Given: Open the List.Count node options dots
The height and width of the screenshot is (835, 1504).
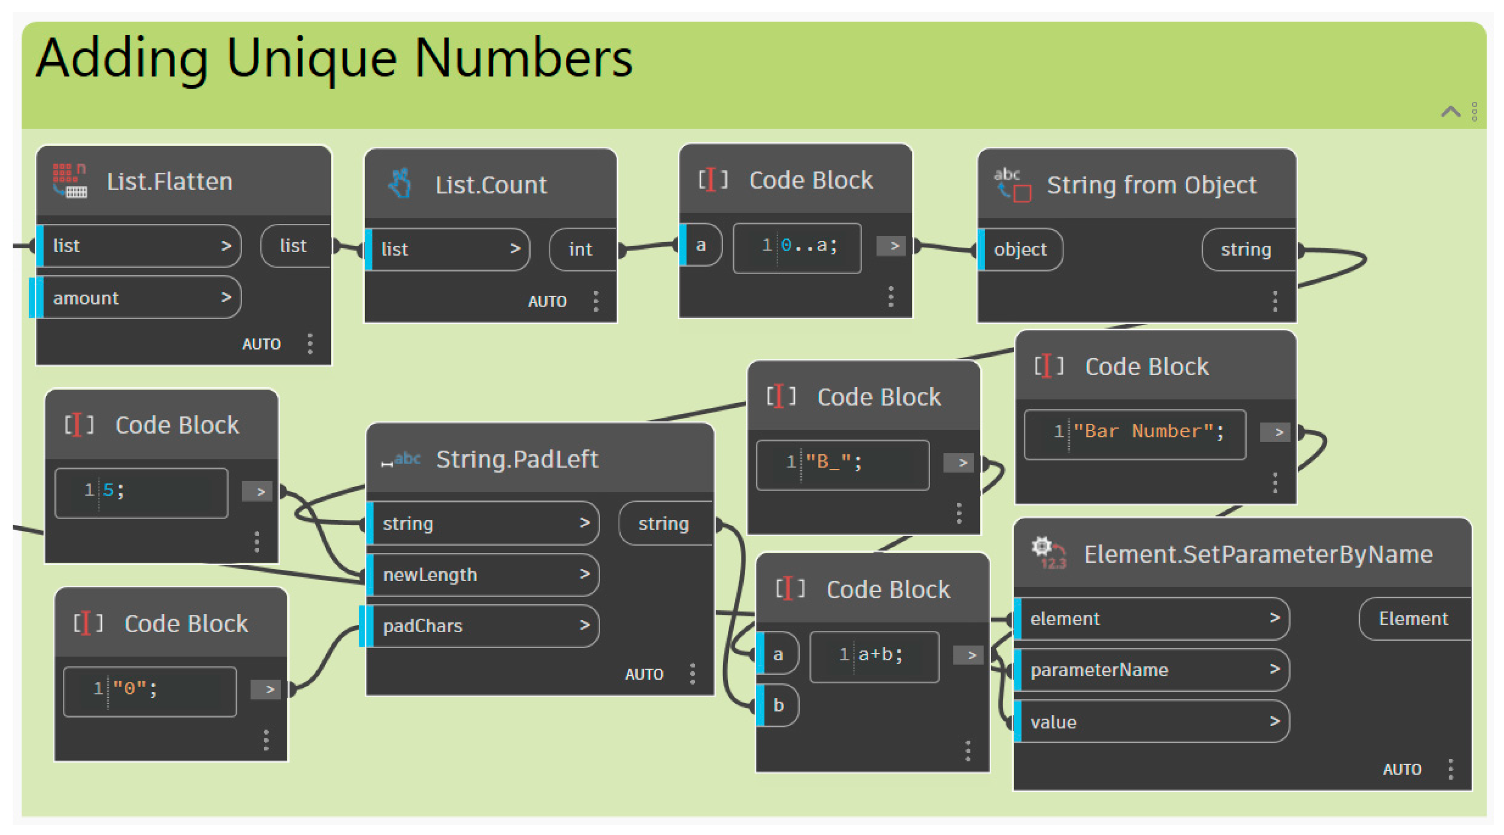Looking at the screenshot, I should [x=595, y=301].
